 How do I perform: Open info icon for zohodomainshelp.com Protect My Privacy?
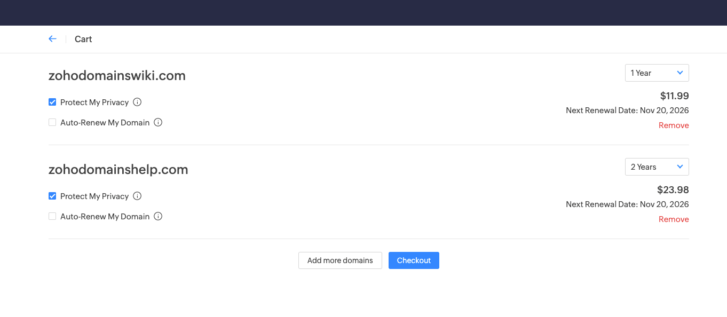[x=137, y=196]
